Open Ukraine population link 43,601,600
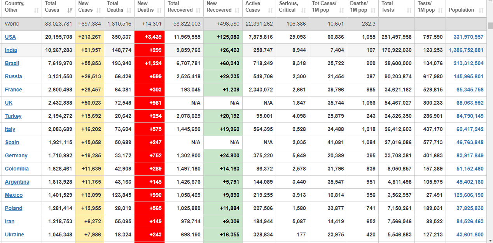Image resolution: width=493 pixels, height=243 pixels. click(x=470, y=234)
